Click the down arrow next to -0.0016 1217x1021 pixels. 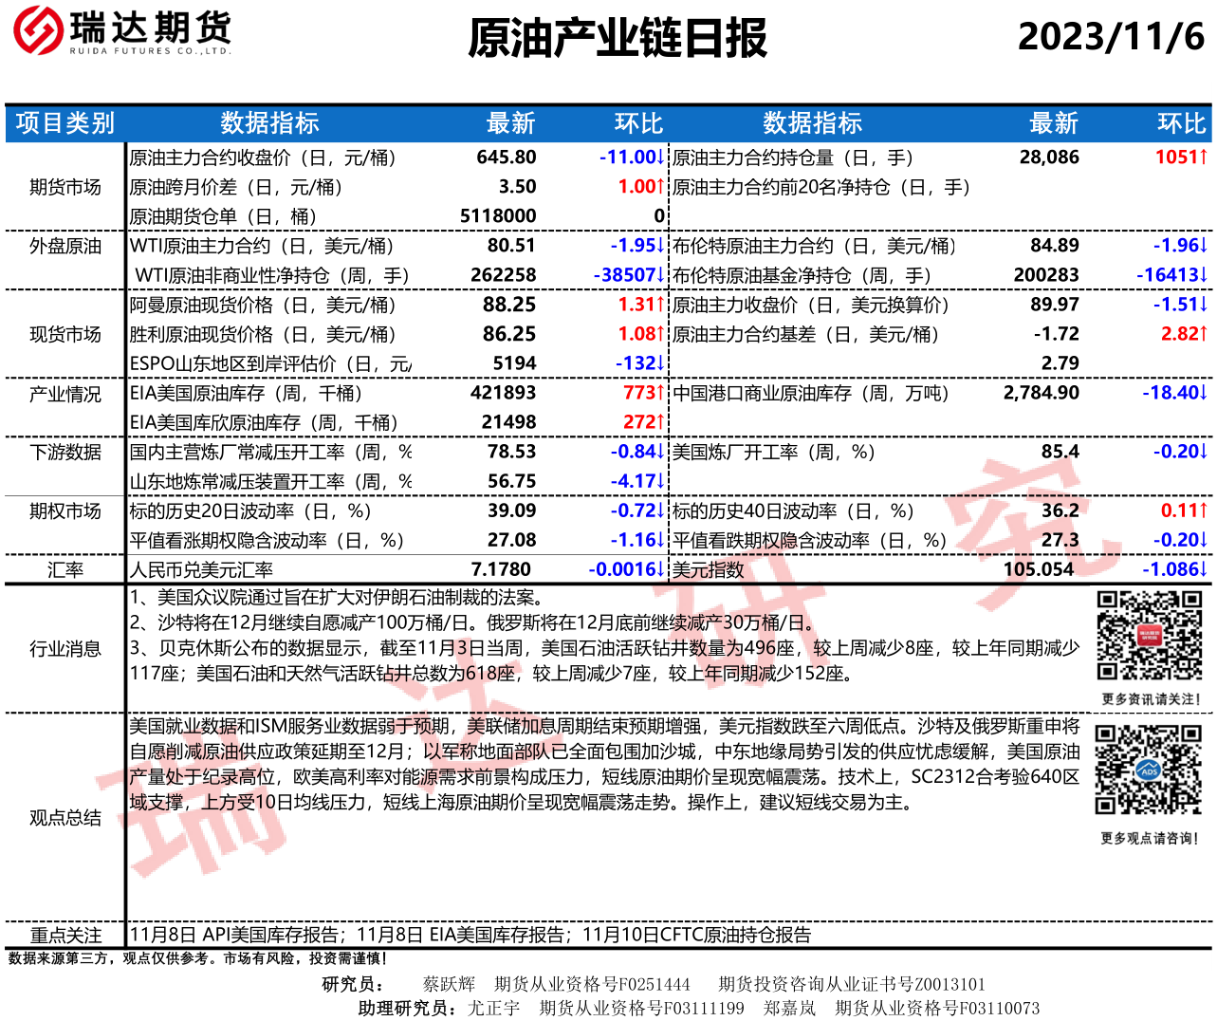coord(660,569)
